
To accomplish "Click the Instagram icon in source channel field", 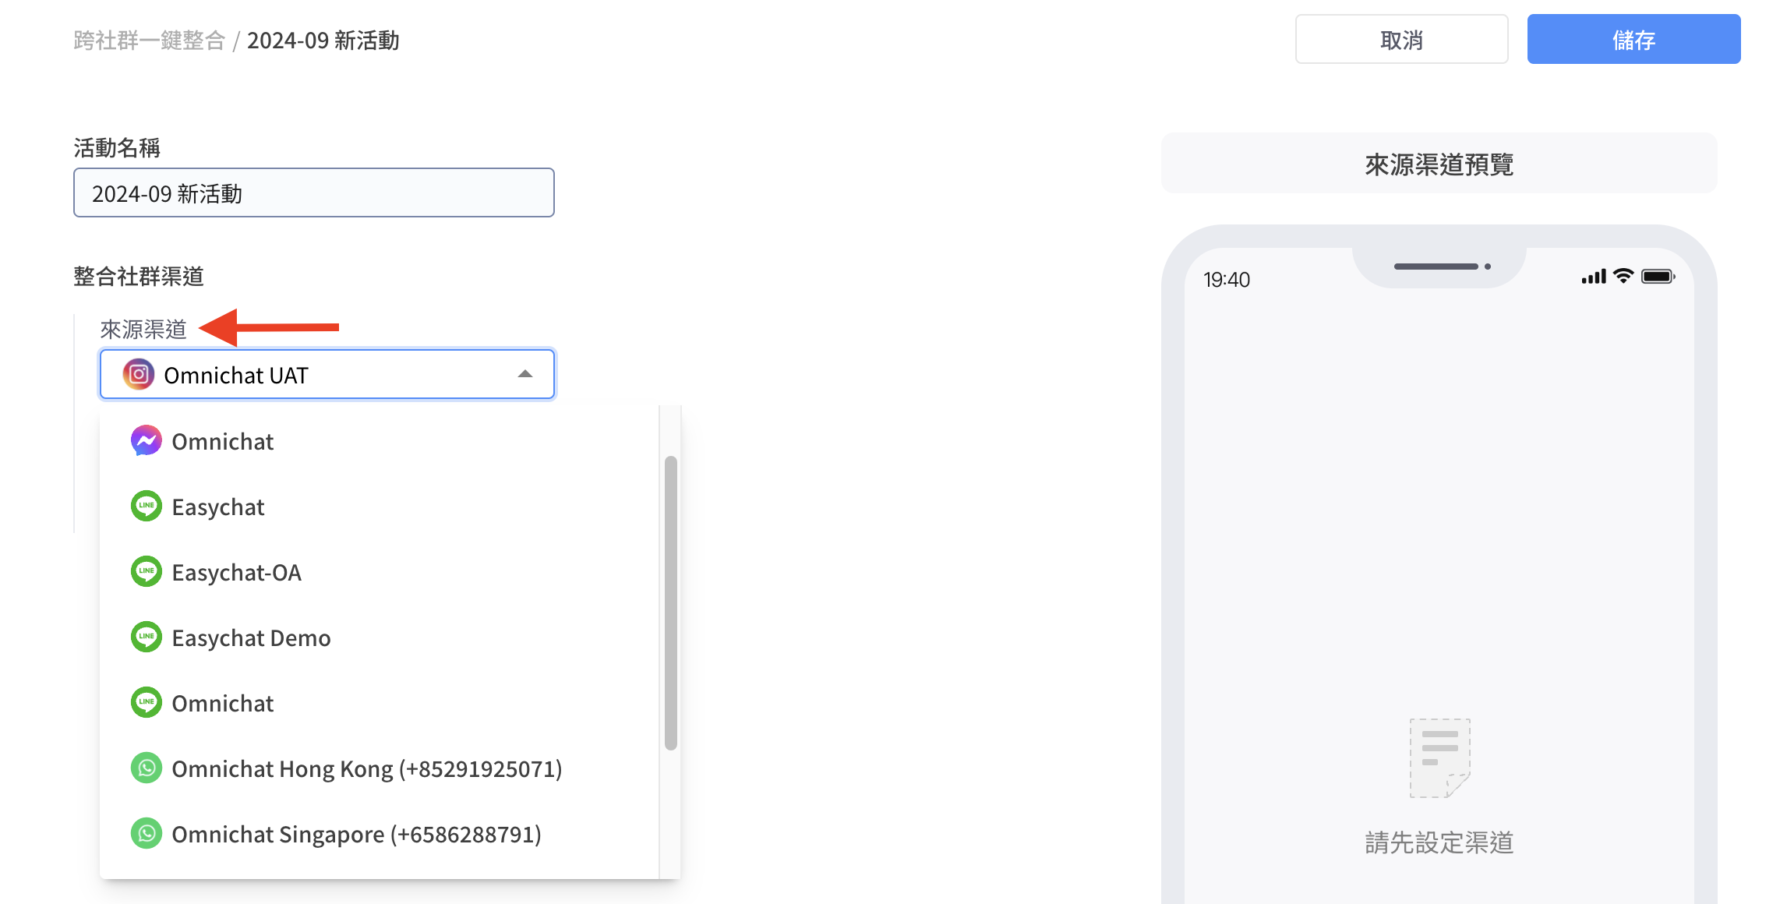I will click(138, 375).
